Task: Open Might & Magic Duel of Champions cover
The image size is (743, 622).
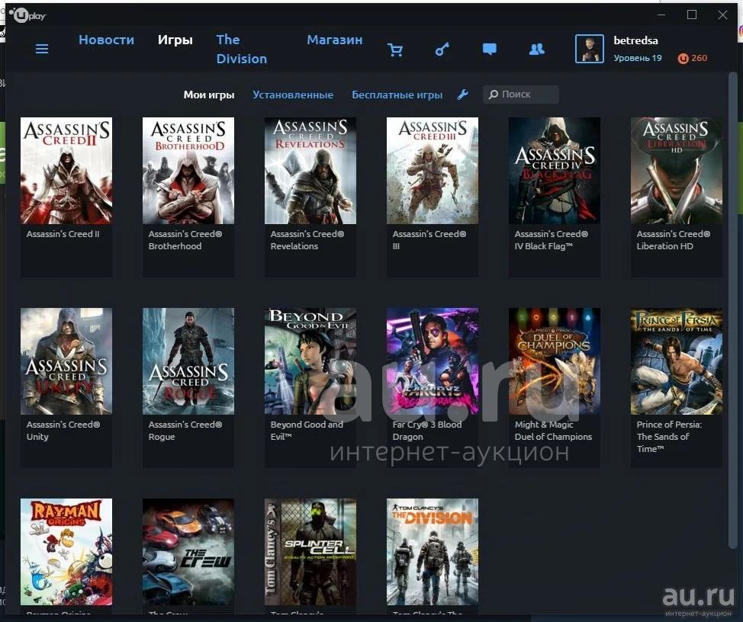Action: pos(555,361)
